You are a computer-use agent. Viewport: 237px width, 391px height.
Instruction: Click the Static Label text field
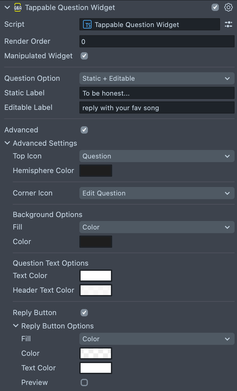click(157, 93)
